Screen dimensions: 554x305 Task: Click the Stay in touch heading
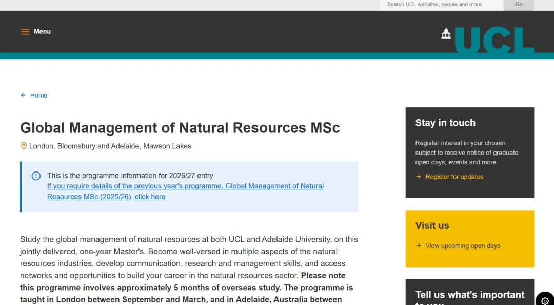pos(445,123)
